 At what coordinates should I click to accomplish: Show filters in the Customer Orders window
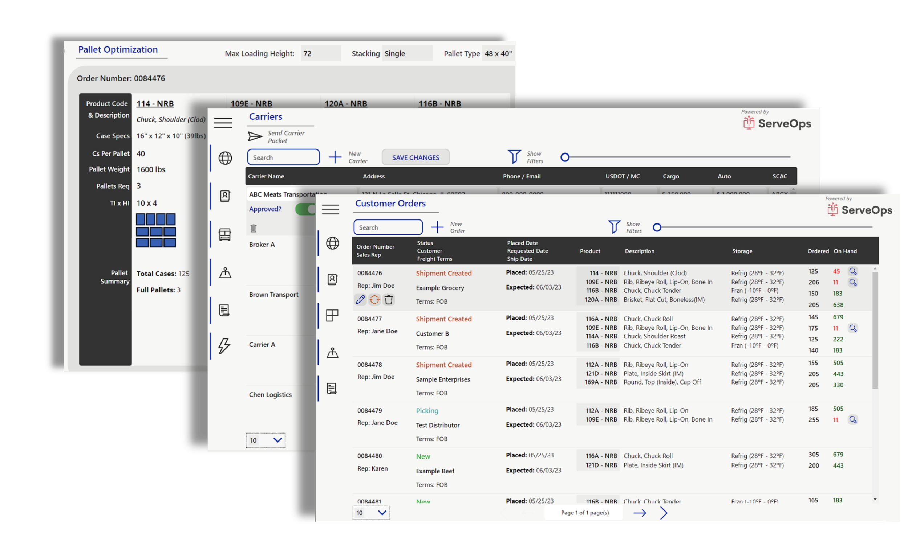(x=614, y=227)
